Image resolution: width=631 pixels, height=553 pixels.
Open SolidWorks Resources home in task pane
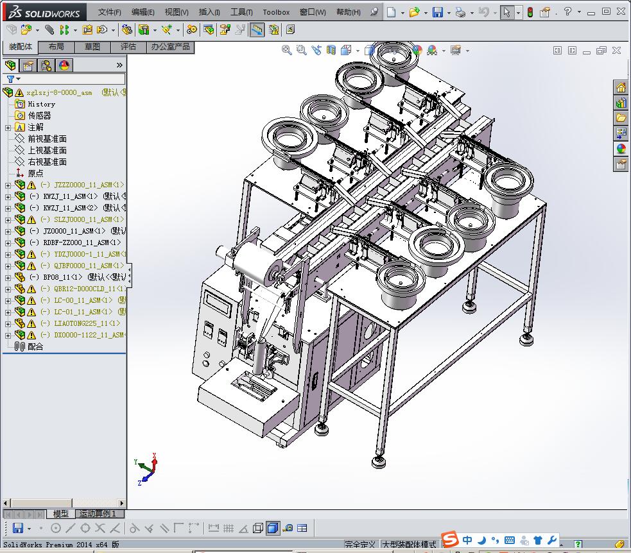621,87
